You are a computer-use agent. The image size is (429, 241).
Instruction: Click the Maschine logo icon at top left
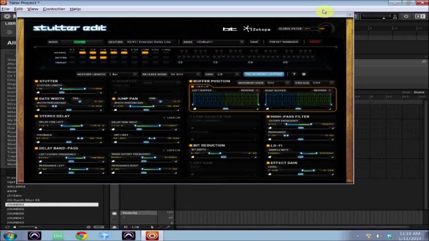coord(7,16)
